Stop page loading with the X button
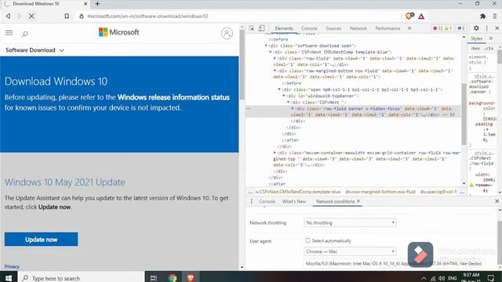 pos(31,16)
